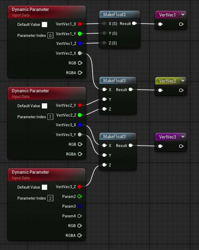The image size is (199, 250).
Task: Click the gray VertVec3_Y output pin
Action: (x=80, y=135)
